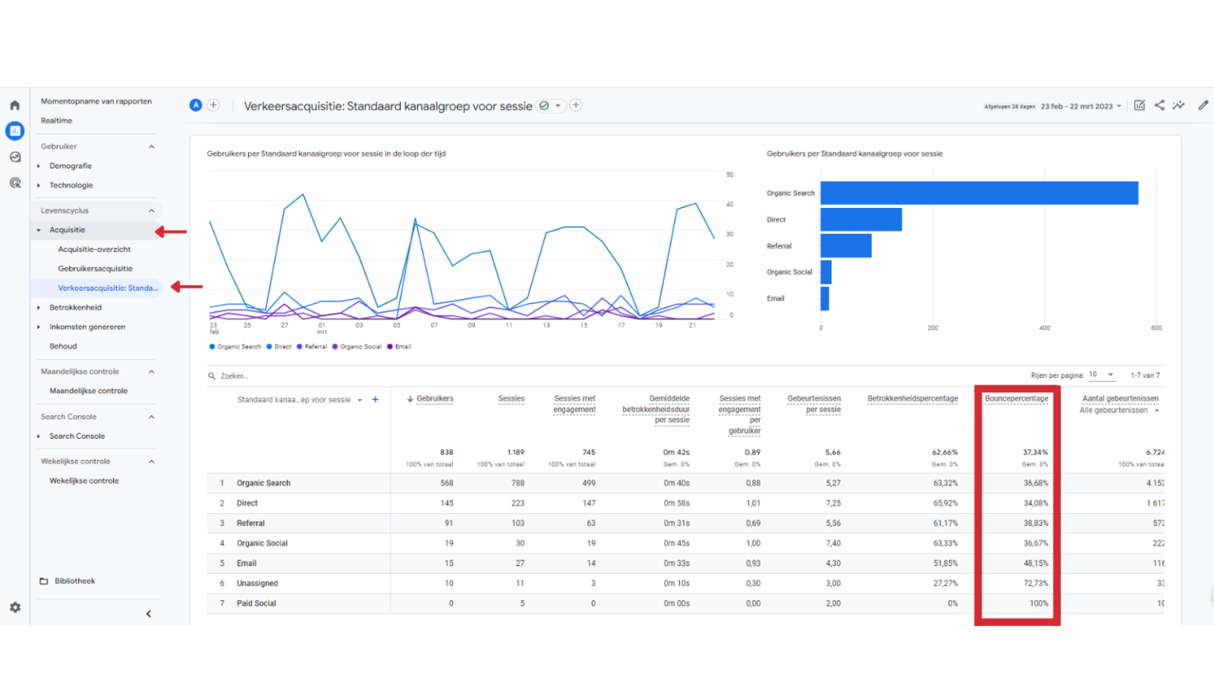Viewport: 1214px width, 683px height.
Task: Click the 'A' All Users segment badge
Action: point(195,105)
